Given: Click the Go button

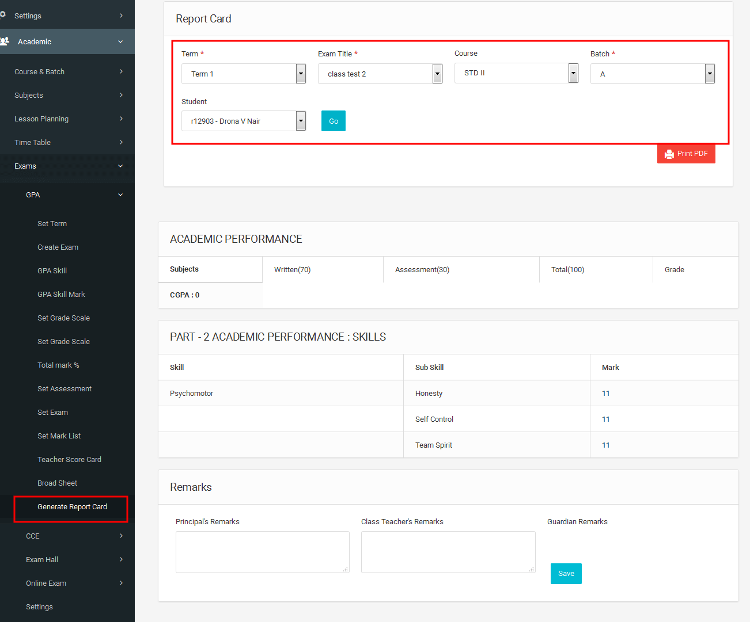Looking at the screenshot, I should pyautogui.click(x=334, y=121).
